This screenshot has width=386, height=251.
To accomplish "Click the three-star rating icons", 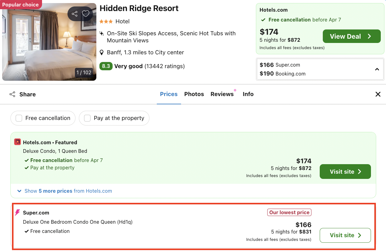I will pos(106,21).
